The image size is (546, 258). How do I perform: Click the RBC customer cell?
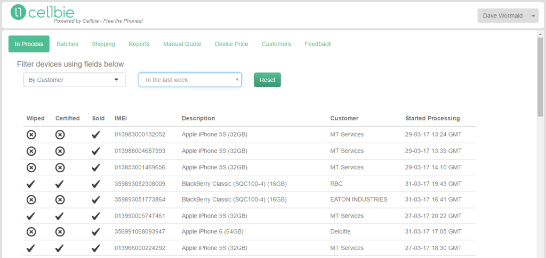point(336,184)
